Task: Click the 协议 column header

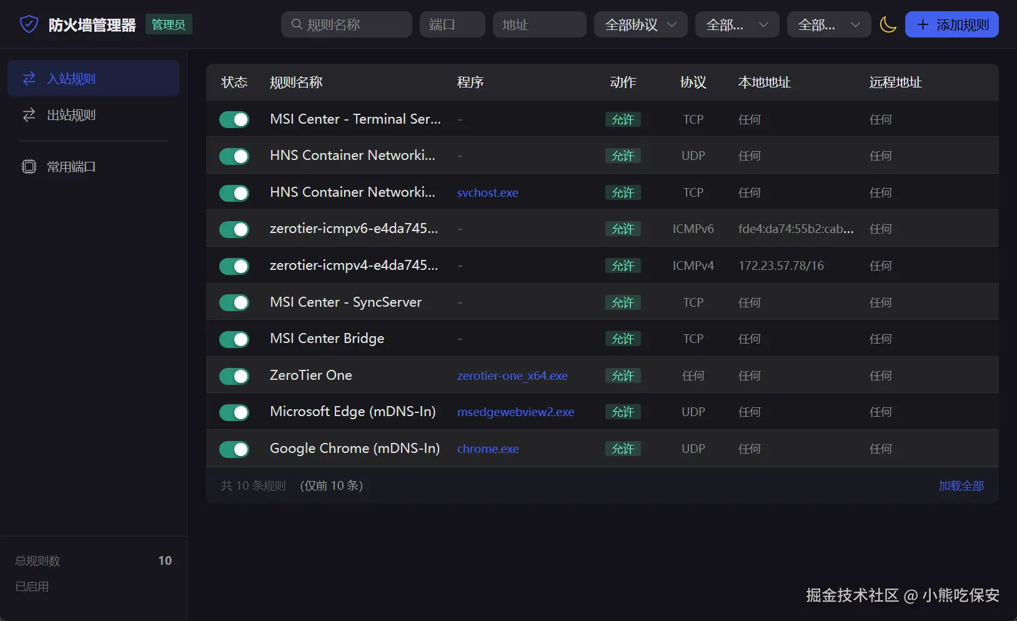Action: click(x=693, y=82)
